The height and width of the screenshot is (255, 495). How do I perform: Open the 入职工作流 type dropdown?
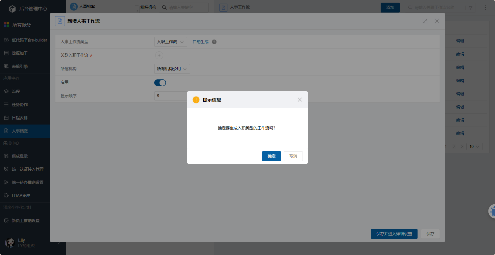point(170,42)
